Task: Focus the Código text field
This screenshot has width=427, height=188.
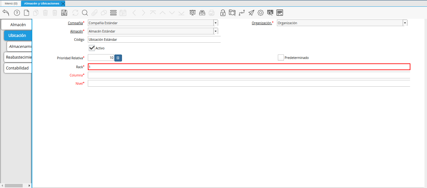Action: point(154,40)
